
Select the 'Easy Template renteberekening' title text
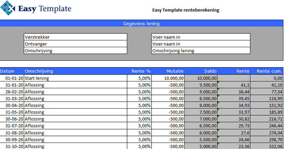[x=186, y=10]
